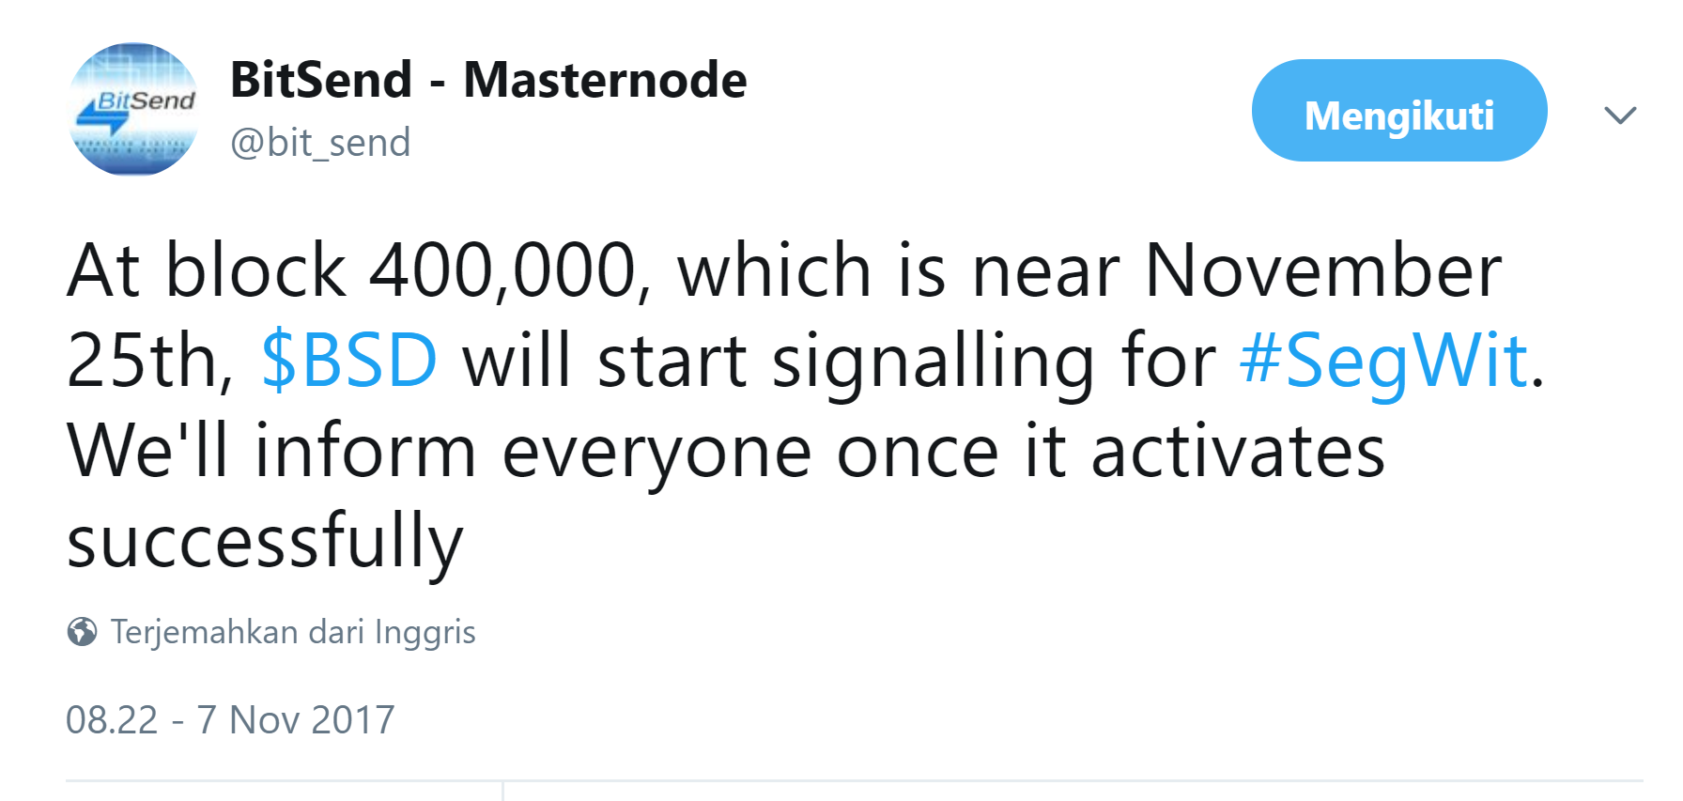Image resolution: width=1683 pixels, height=801 pixels.
Task: Open the BitSend profile avatar
Action: tap(134, 109)
